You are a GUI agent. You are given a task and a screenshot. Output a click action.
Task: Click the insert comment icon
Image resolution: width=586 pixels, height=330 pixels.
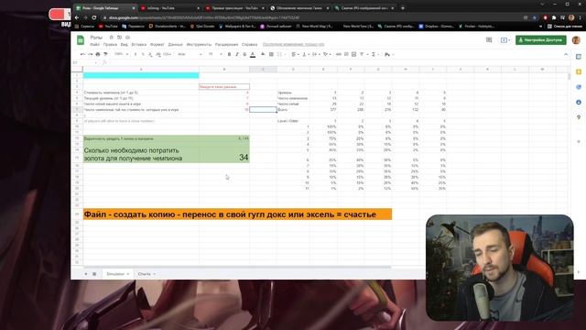(x=346, y=55)
